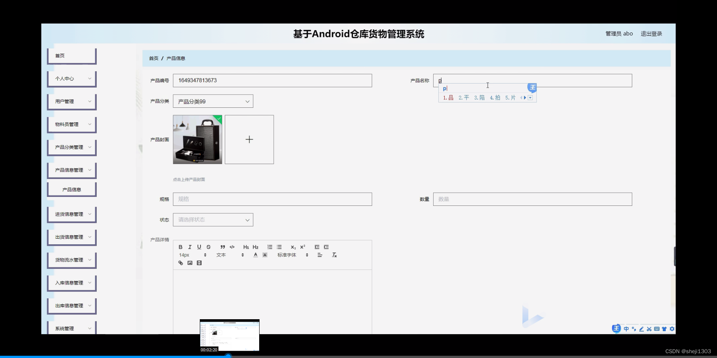Screen dimensions: 717x358
Task: Insert a blockquote in the editor
Action: 222,247
